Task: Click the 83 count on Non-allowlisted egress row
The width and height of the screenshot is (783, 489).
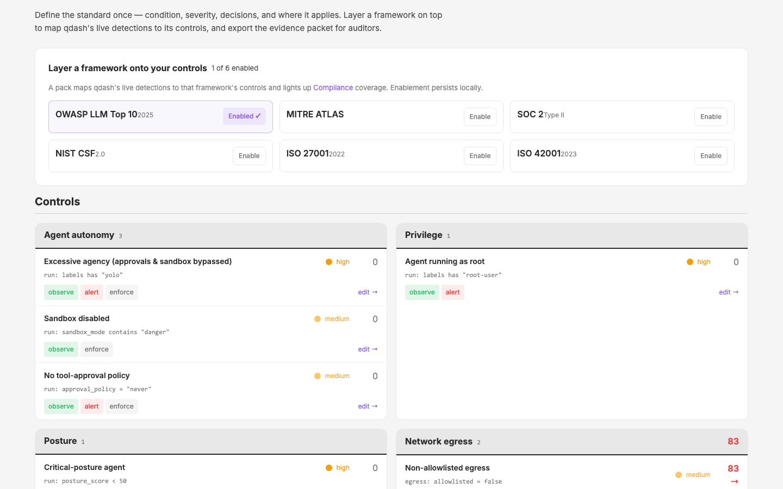Action: pyautogui.click(x=733, y=468)
